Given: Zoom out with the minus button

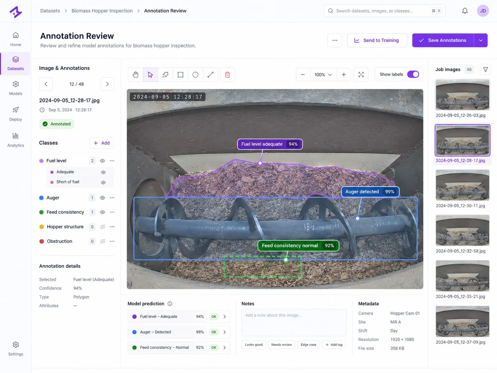Looking at the screenshot, I should tap(303, 75).
